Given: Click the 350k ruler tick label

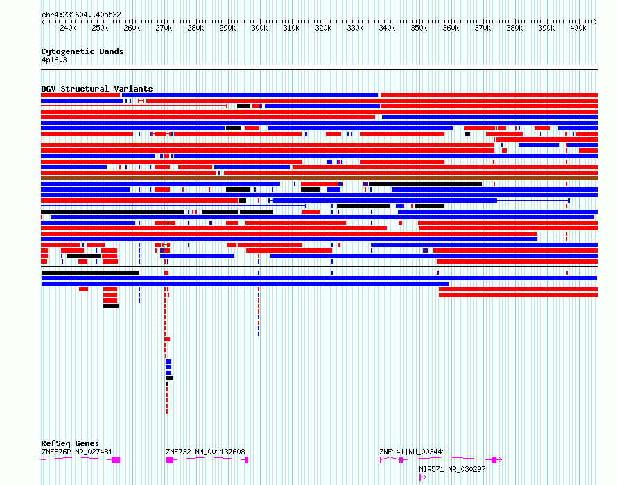Looking at the screenshot, I should click(x=419, y=28).
